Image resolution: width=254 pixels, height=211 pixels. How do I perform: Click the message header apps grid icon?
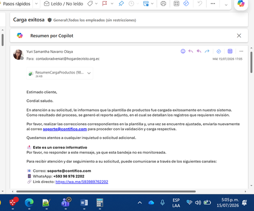(x=230, y=51)
